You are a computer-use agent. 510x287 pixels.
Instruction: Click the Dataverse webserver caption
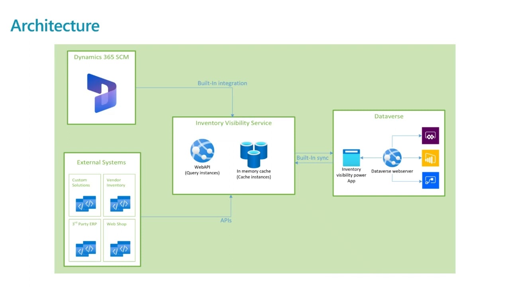click(x=392, y=171)
